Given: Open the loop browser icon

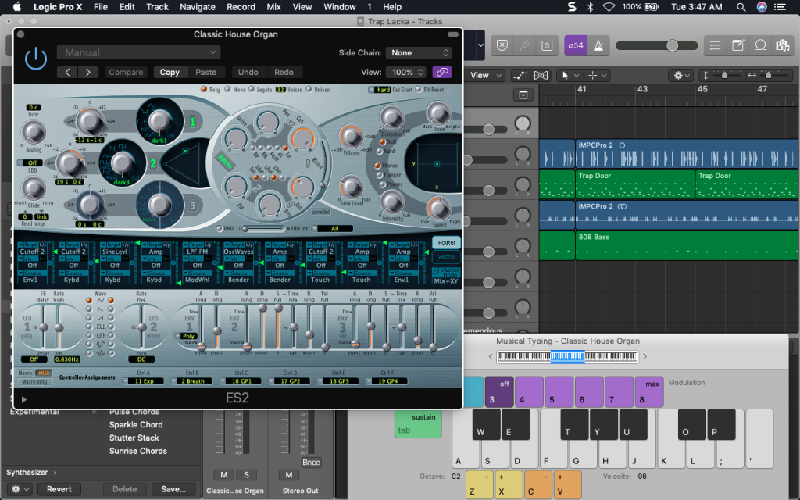Looking at the screenshot, I should tap(760, 45).
